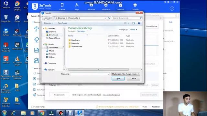This screenshot has width=207, height=116.
Task: Open the Apps section in 3uTools
Action: click(77, 6)
